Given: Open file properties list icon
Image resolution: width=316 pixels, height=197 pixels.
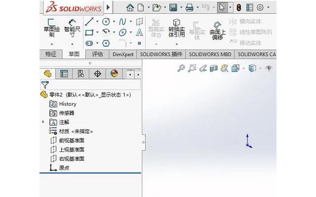Looking at the screenshot, I should pos(250,8).
